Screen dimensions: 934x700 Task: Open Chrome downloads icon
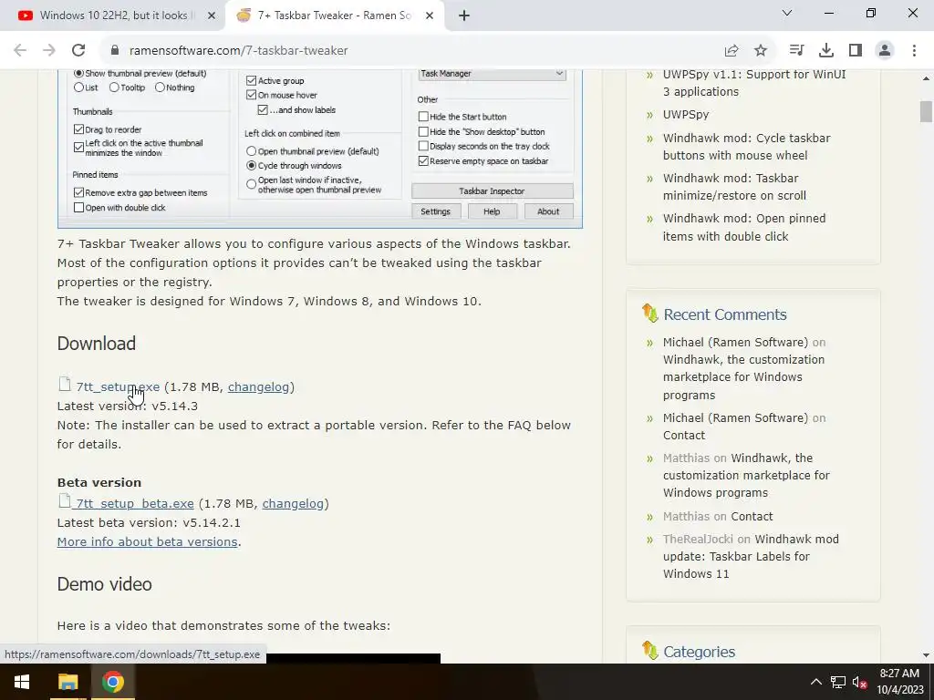pos(826,51)
